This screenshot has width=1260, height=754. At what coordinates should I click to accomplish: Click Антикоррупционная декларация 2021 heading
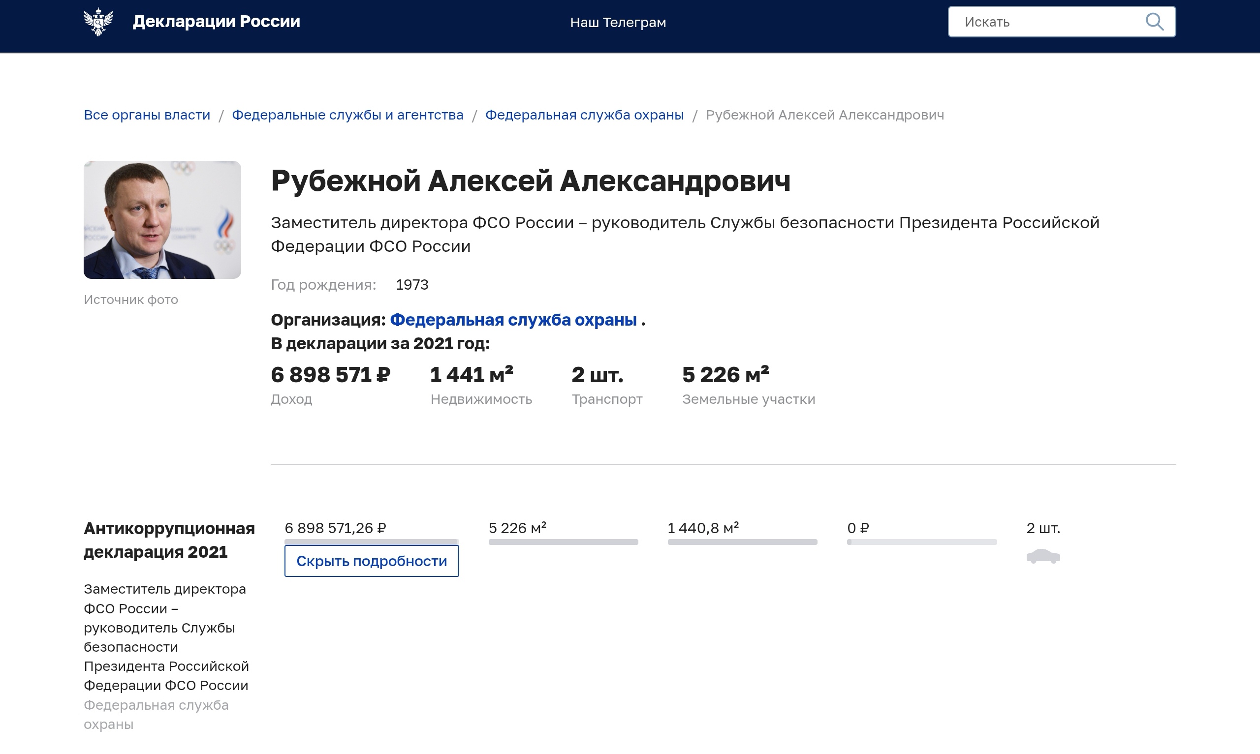coord(169,540)
